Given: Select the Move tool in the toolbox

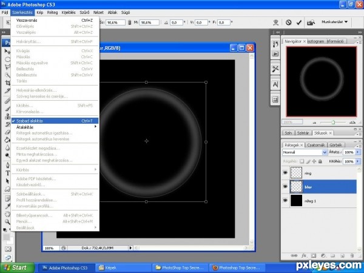Looking at the screenshot, I should tap(7, 52).
